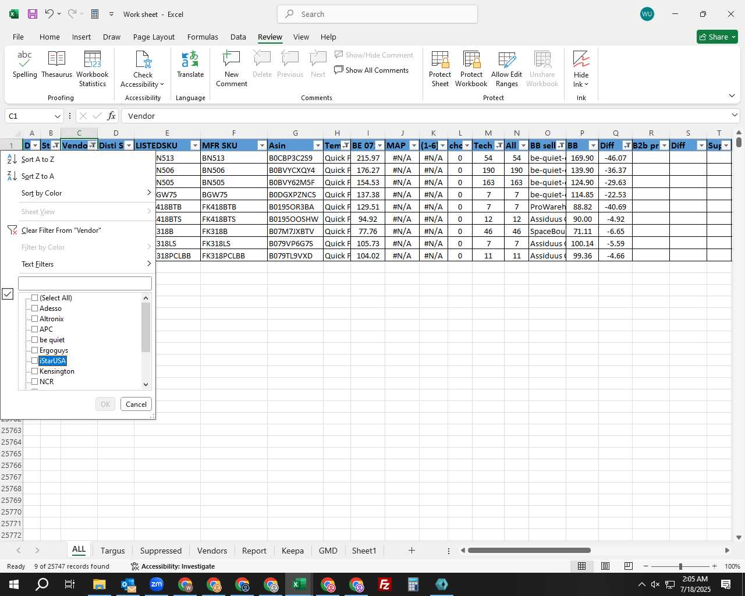Switch to the Keepa sheet tab
This screenshot has height=596, width=745.
click(x=292, y=551)
